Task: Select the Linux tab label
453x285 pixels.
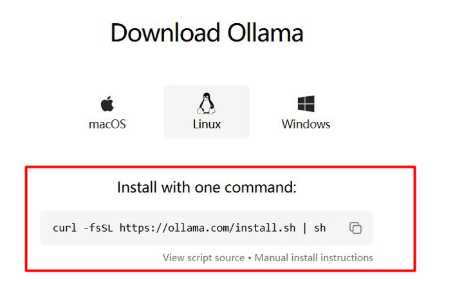Action: (207, 125)
